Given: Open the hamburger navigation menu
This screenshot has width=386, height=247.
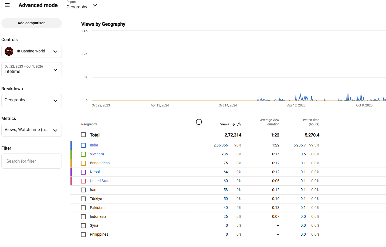Looking at the screenshot, I should [7, 5].
